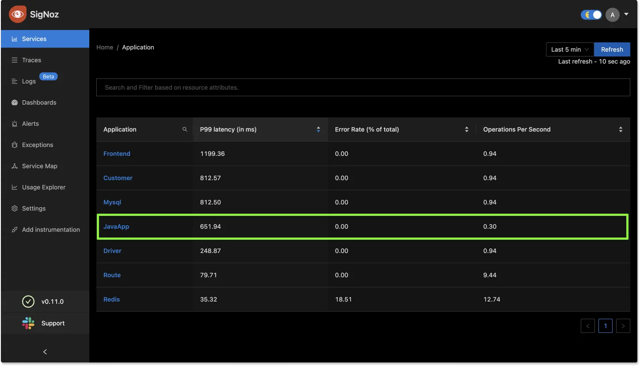Open the Traces menu item
Screen dimensions: 640x366
45,60
